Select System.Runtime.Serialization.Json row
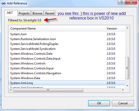Screen dimensions: 139x111 pyautogui.click(x=67, y=39)
